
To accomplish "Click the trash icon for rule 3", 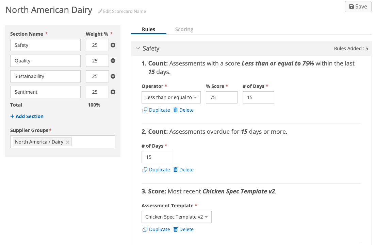I will coord(176,229).
